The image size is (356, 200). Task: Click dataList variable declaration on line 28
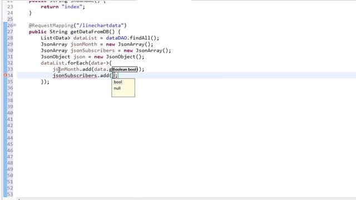coord(85,38)
